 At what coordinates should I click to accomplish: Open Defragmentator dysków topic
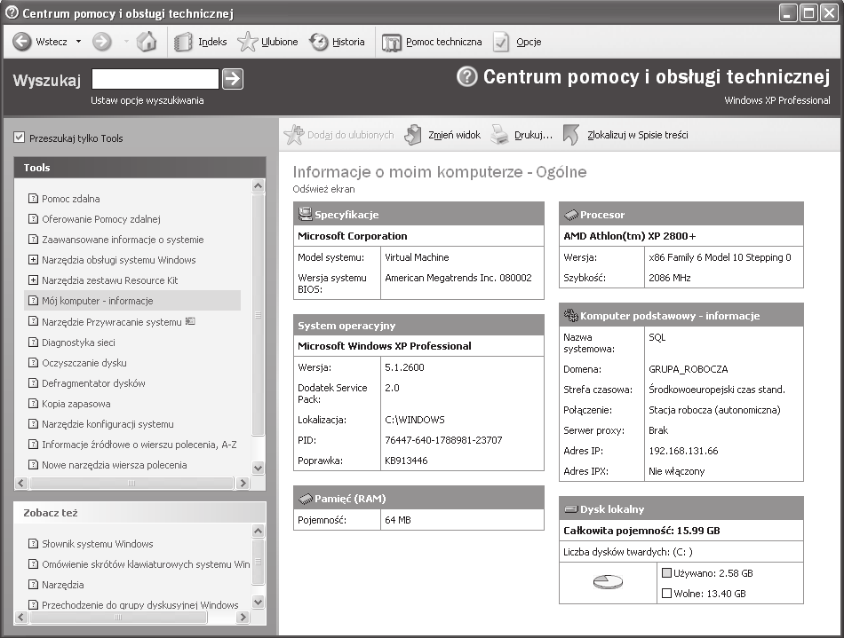click(x=93, y=383)
